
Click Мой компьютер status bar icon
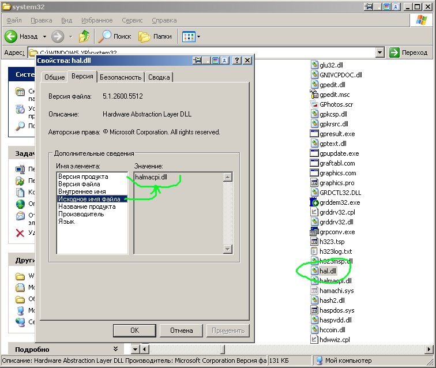point(320,361)
